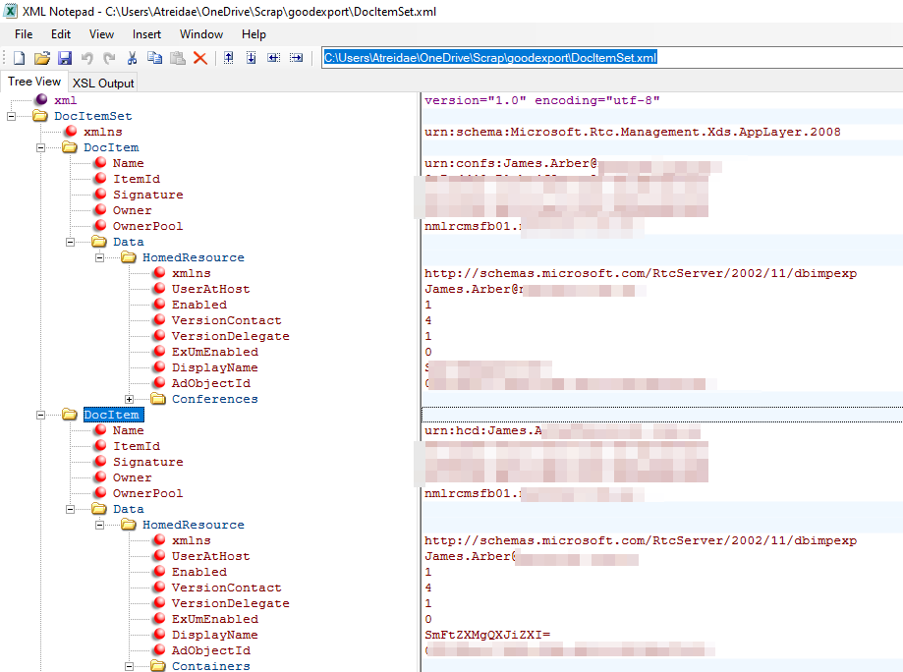Viewport: 903px width, 672px height.
Task: Select the xml declaration node
Action: pos(65,100)
